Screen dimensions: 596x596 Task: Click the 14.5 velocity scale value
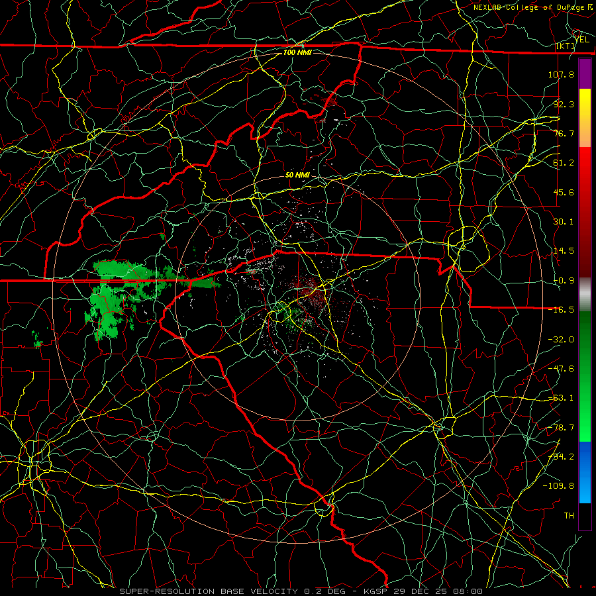point(564,251)
